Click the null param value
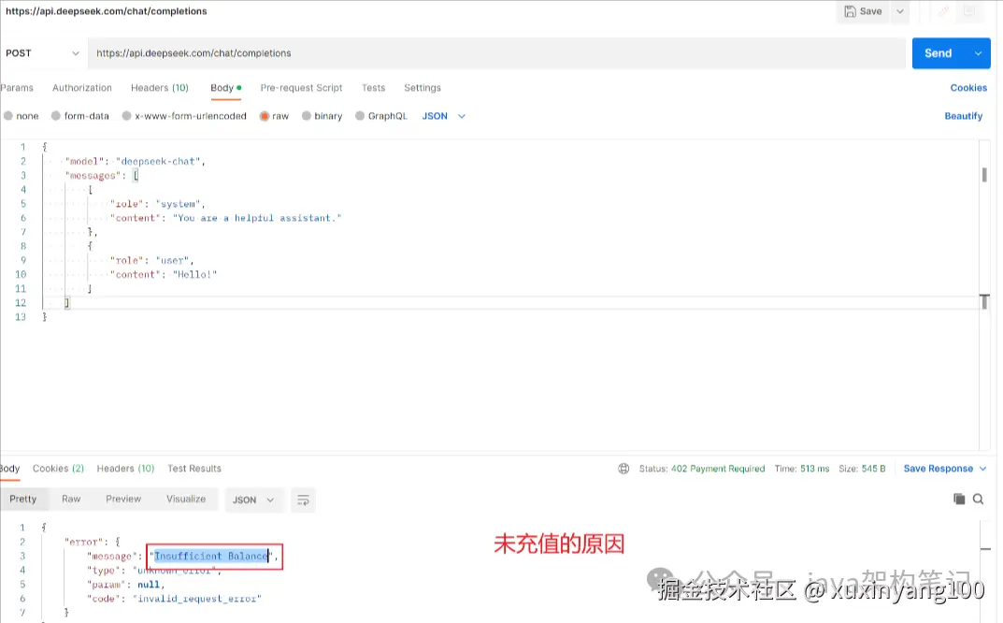1003x623 pixels. coord(149,584)
